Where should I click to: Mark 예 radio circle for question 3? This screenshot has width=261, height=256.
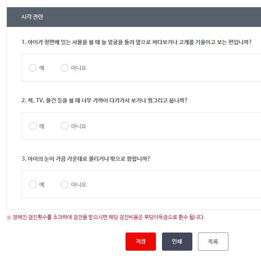tap(33, 184)
